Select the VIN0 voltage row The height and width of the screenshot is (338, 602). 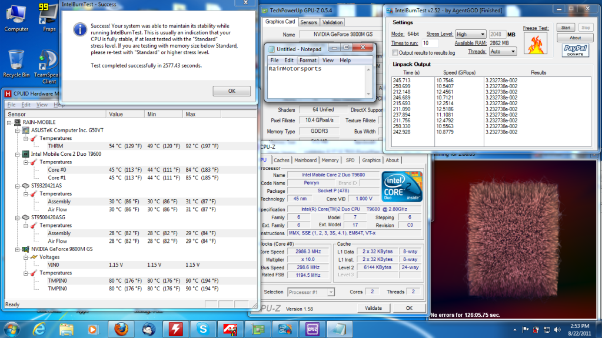coord(131,265)
